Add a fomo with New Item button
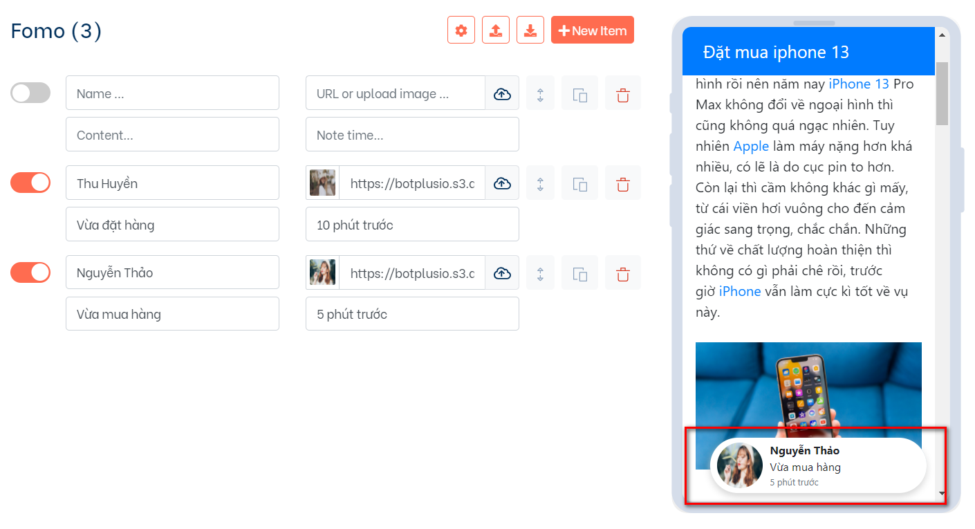 pyautogui.click(x=593, y=30)
